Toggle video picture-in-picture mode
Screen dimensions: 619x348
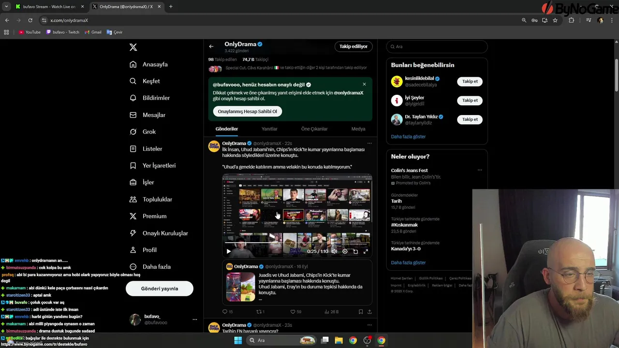tap(355, 251)
